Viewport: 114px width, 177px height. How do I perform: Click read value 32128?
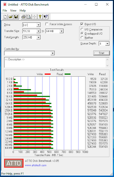104,79
